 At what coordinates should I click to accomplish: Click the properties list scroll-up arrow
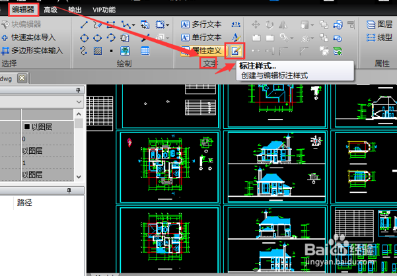(x=79, y=114)
